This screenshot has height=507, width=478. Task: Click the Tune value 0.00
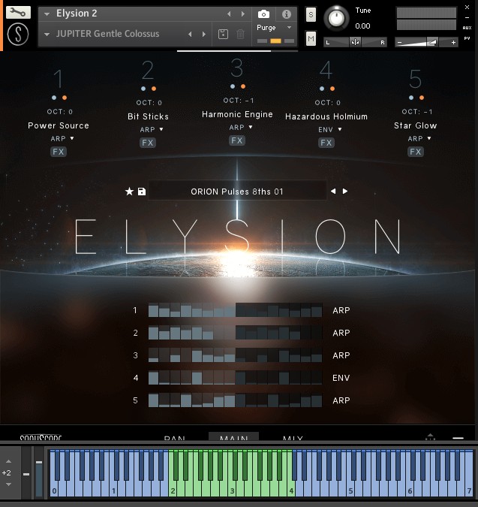362,26
